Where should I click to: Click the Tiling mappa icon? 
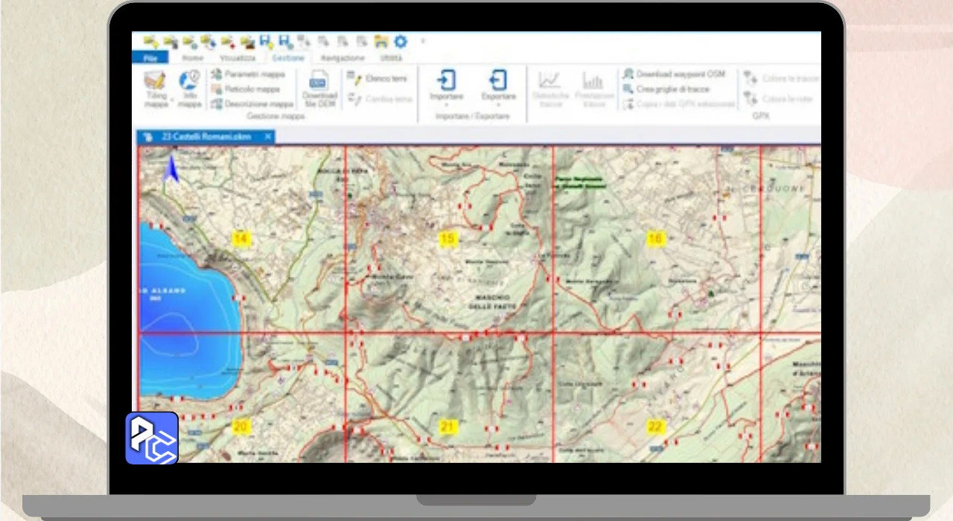coord(155,81)
